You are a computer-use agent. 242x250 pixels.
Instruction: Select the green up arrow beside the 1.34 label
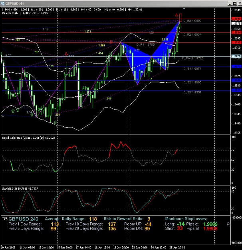[x=32, y=114]
